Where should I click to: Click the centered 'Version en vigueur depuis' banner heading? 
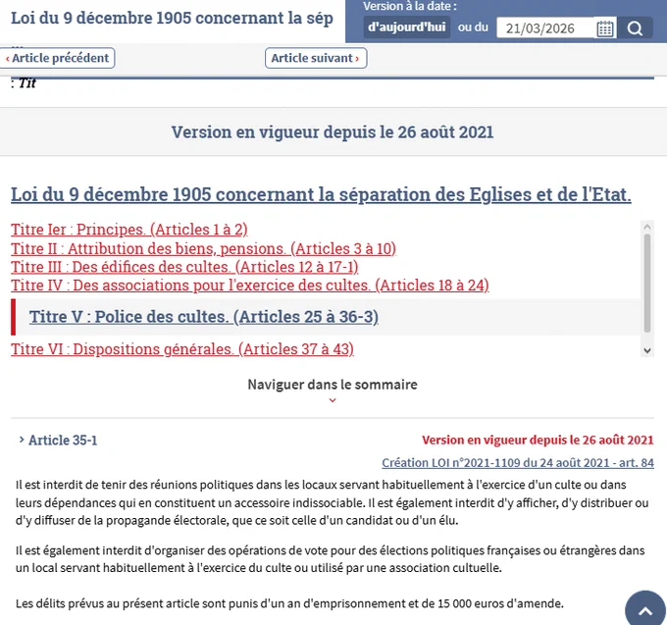point(333,132)
